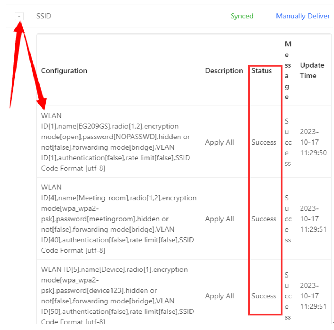
Task: Click Success status for Meeting_room row
Action: click(264, 219)
